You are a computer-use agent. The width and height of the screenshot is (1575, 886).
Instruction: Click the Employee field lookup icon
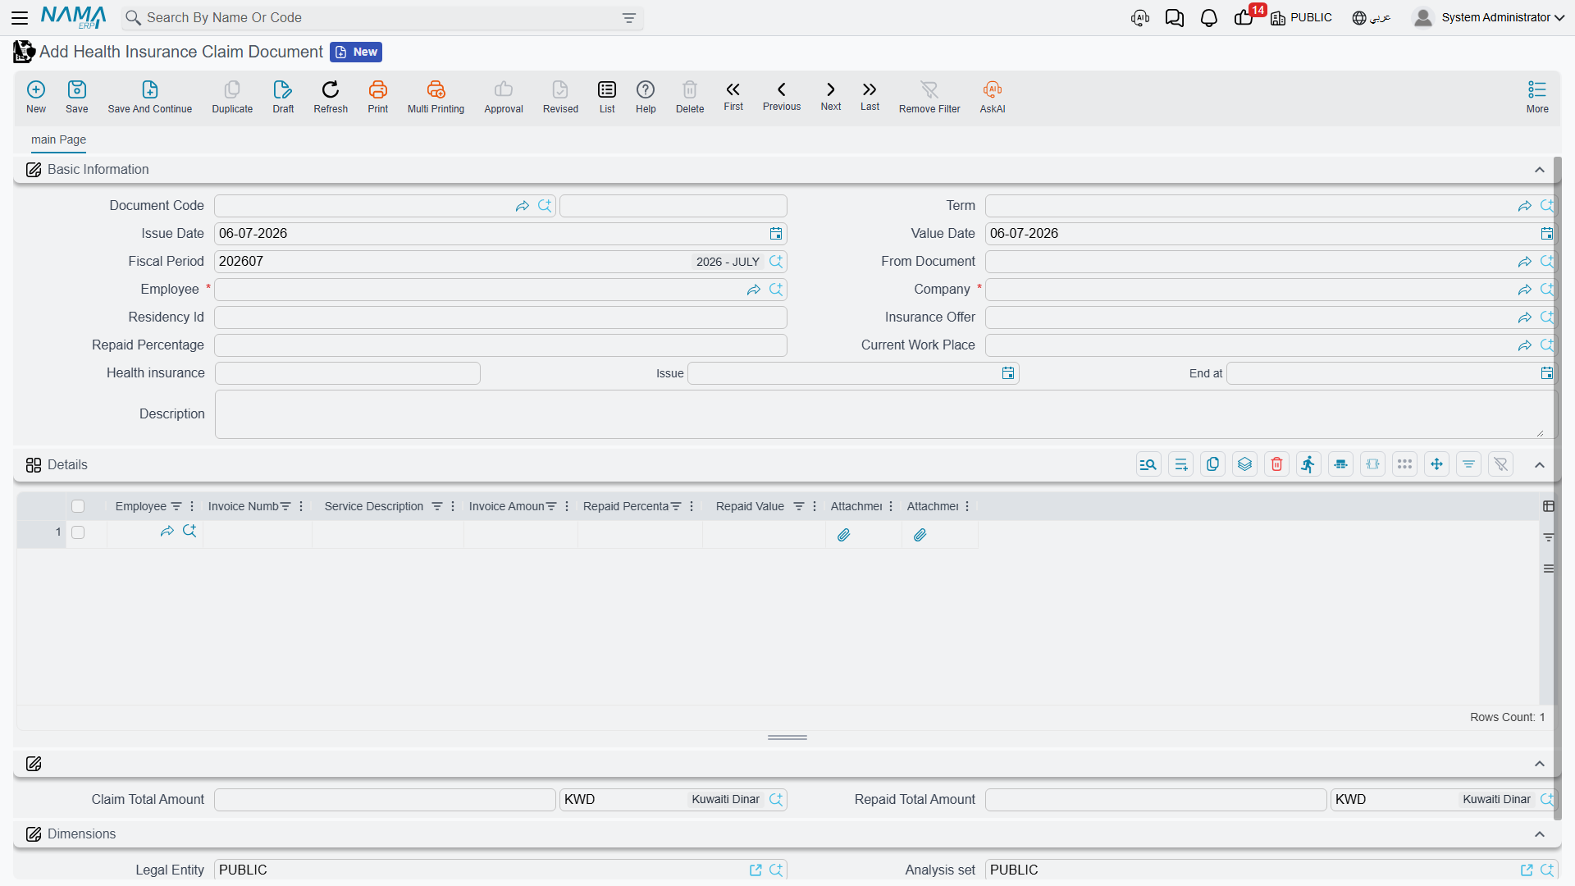coord(776,289)
